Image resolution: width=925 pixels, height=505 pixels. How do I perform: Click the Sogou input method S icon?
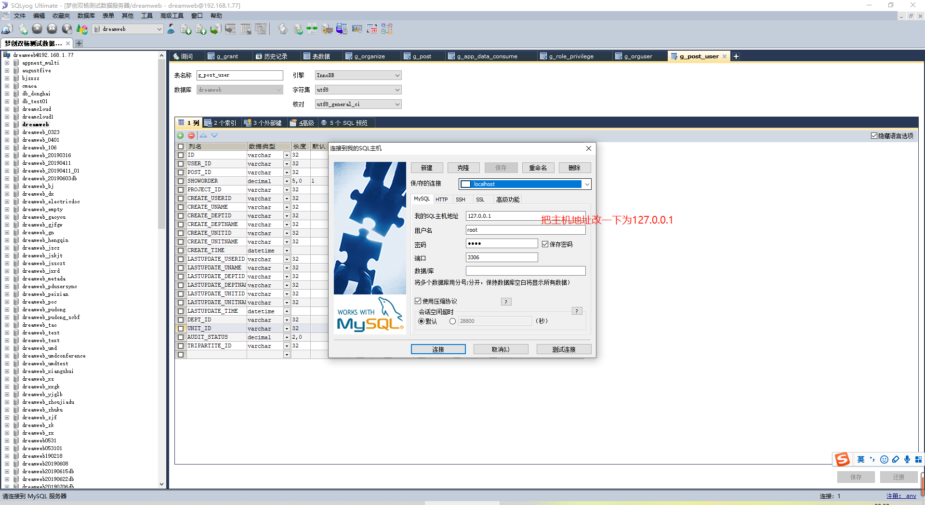(842, 459)
